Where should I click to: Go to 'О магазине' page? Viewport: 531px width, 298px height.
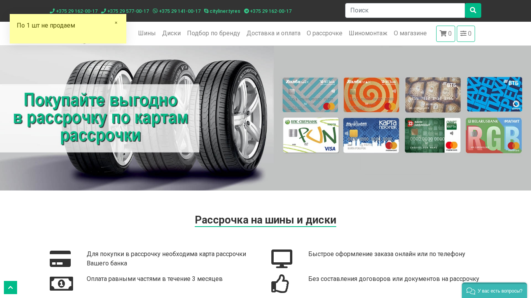pos(410,33)
